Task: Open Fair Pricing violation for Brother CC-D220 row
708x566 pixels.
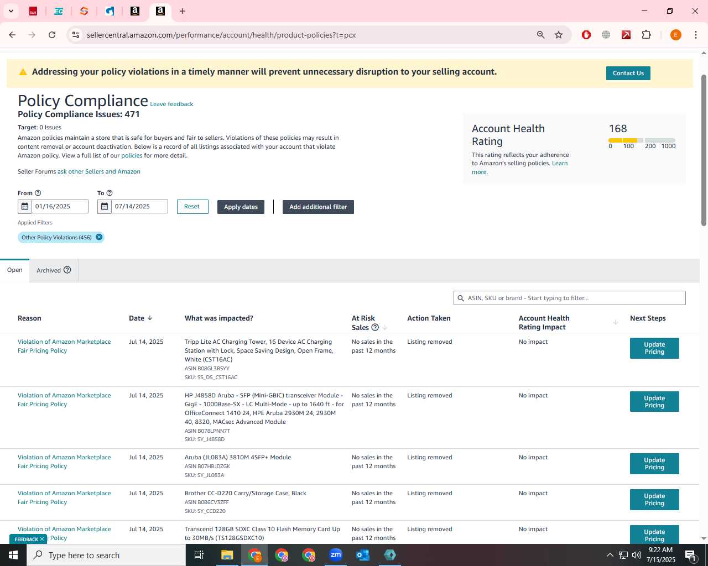Action: 64,497
